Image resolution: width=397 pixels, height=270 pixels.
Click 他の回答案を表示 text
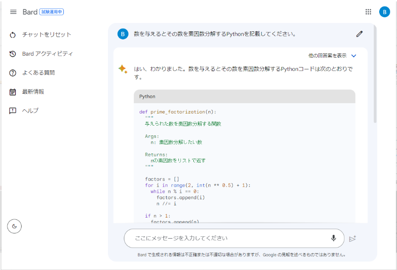click(328, 56)
